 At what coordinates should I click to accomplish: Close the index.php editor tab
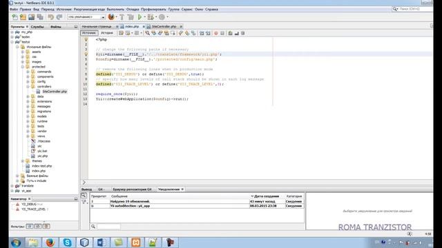click(143, 26)
